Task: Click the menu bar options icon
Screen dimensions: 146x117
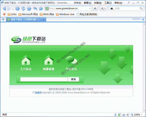Action: (x=129, y=3)
